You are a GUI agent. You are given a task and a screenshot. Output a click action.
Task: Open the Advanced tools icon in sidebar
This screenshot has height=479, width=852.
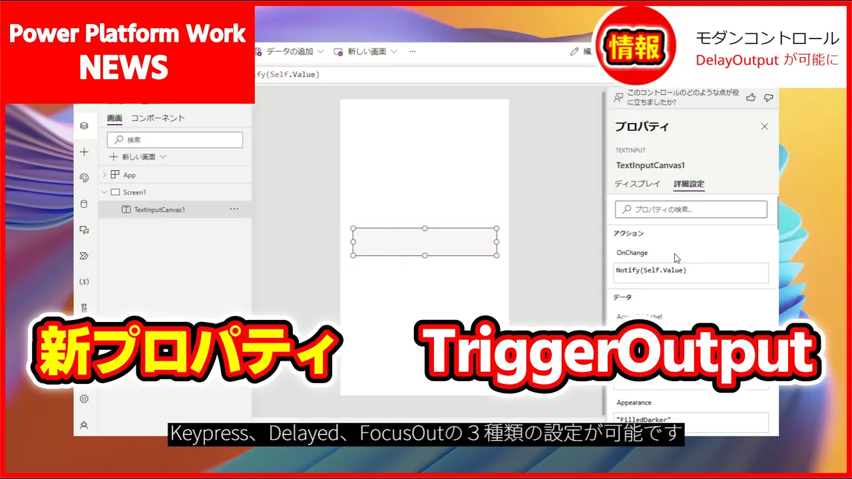coord(84,307)
